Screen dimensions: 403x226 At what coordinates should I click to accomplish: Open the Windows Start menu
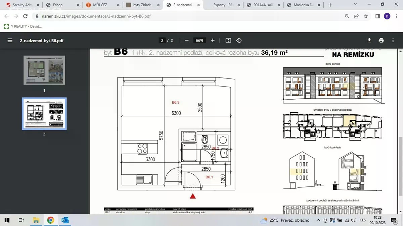click(7, 220)
